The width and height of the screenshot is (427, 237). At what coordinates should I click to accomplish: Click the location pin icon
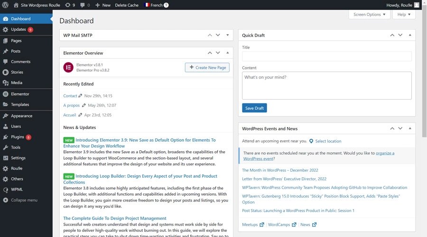(311, 141)
